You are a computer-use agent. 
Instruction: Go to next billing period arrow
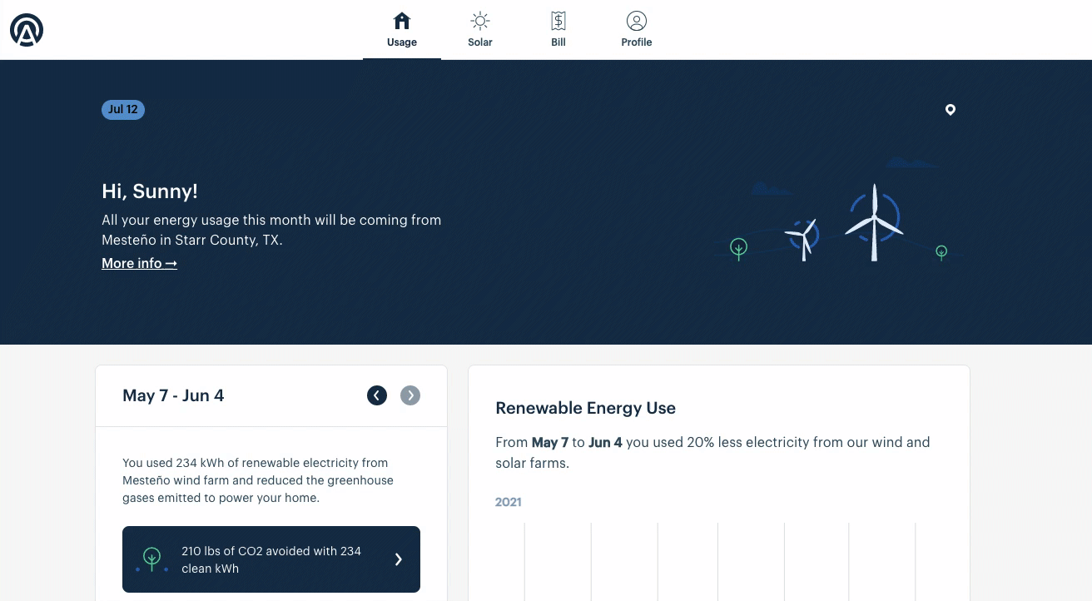coord(410,395)
